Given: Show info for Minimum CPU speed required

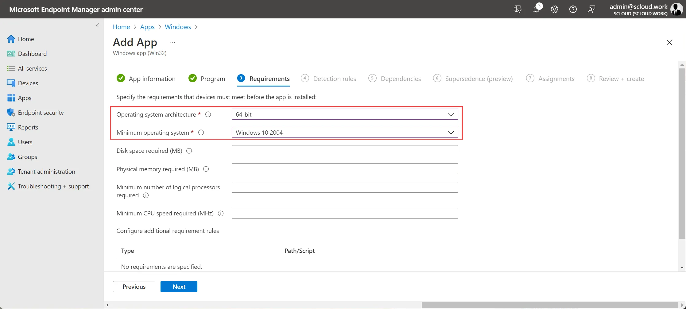Looking at the screenshot, I should pos(221,214).
